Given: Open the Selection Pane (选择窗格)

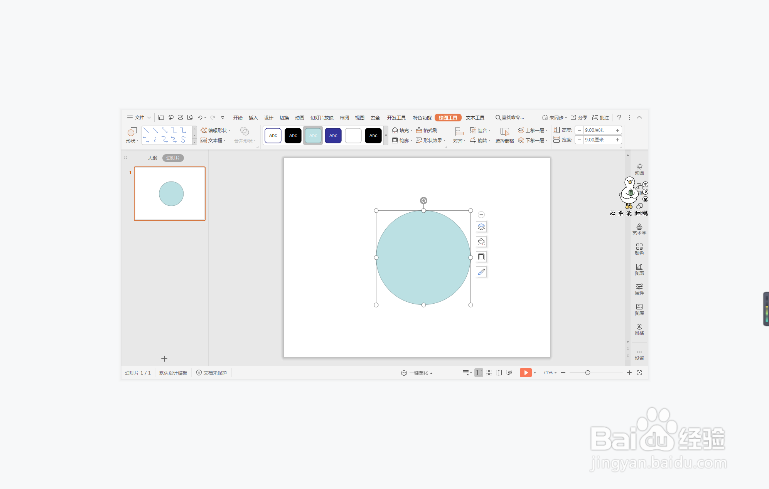Looking at the screenshot, I should [x=504, y=135].
